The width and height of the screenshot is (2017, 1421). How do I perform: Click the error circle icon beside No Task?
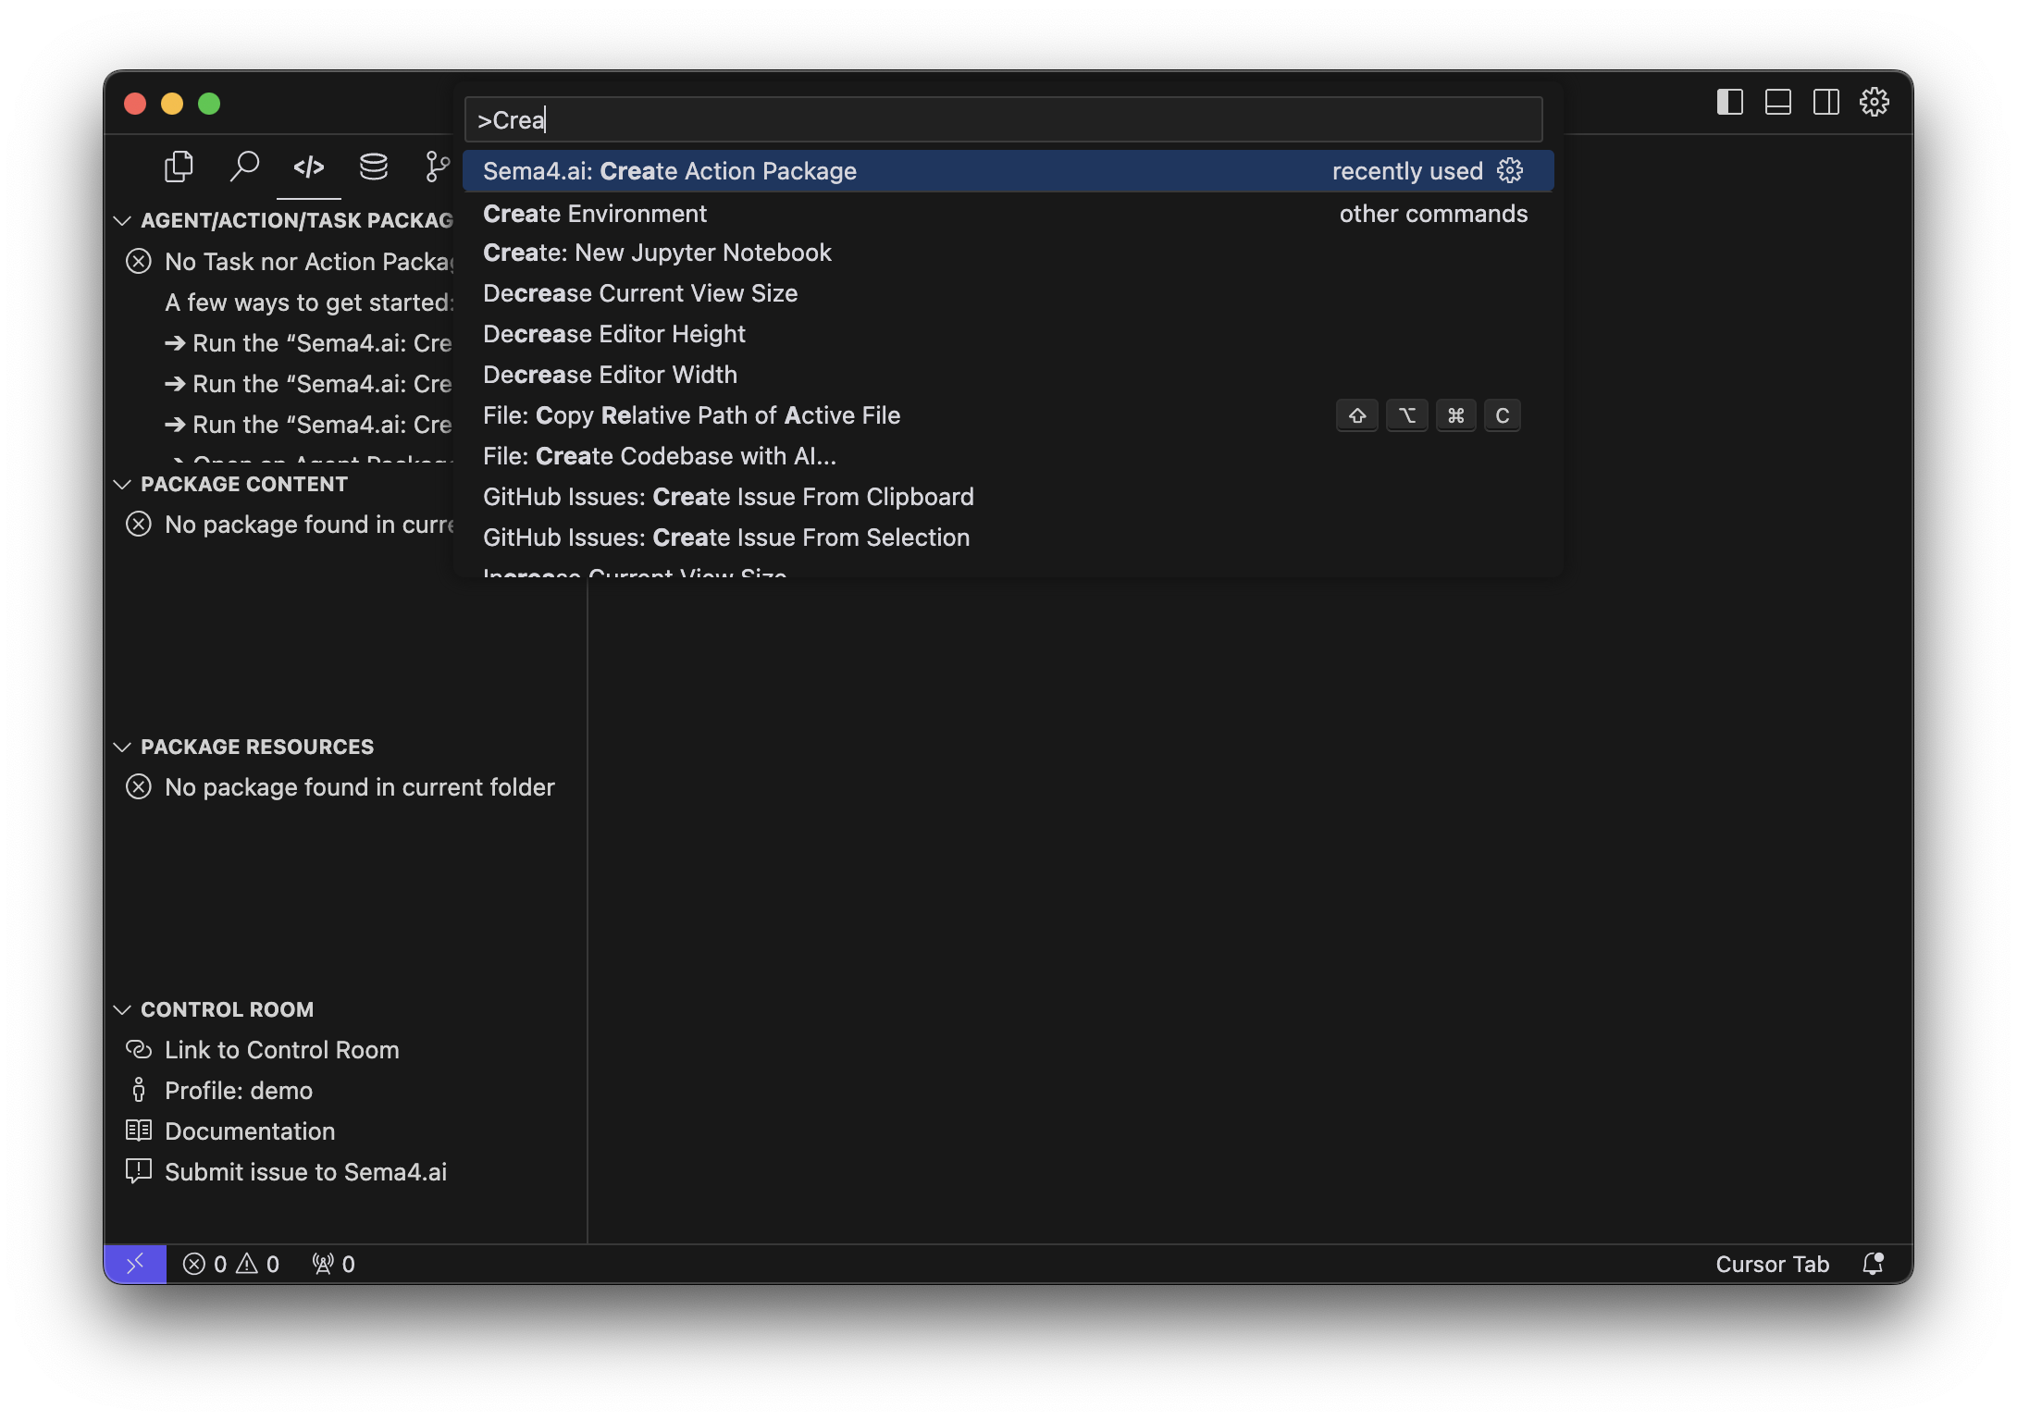point(139,261)
